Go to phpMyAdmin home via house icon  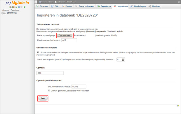click(11, 7)
